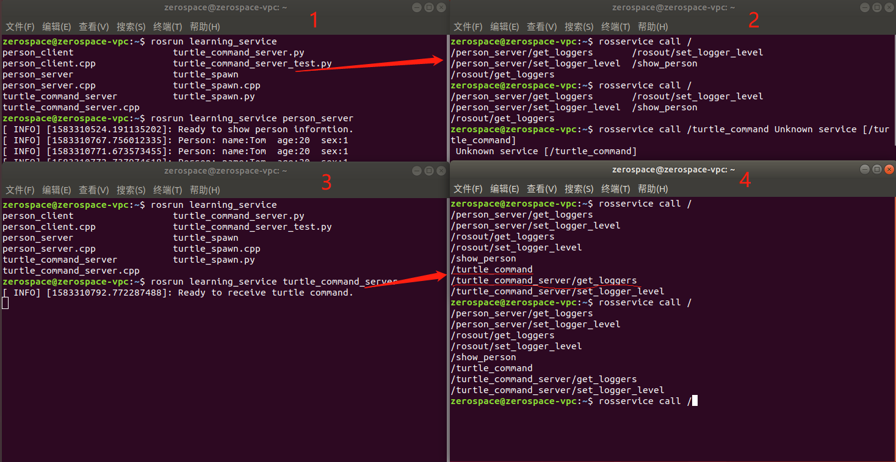Open 帮助(H) menu in the active front terminal
The image size is (896, 462).
pos(653,189)
